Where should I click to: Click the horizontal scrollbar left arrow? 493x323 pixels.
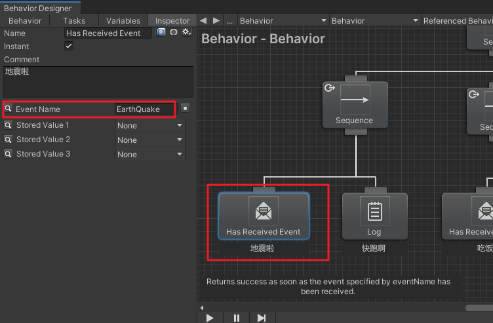pos(202,308)
